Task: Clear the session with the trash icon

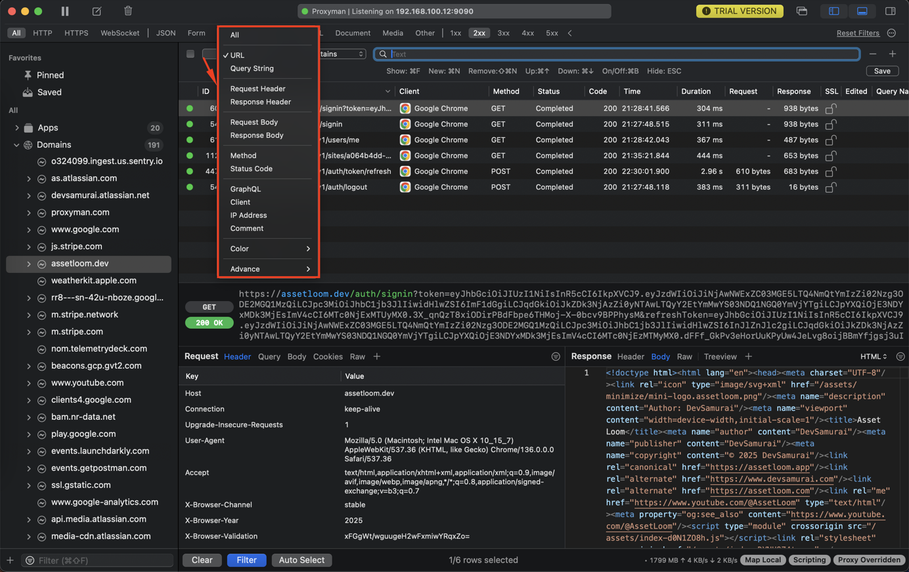Action: click(x=128, y=10)
